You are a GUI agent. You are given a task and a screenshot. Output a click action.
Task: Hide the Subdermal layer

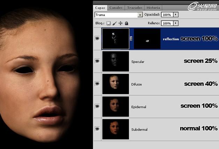tap(97, 129)
